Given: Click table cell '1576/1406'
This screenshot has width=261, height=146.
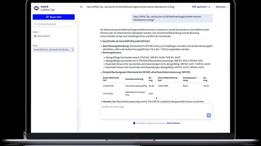Looking at the screenshot, I should pos(108,94).
